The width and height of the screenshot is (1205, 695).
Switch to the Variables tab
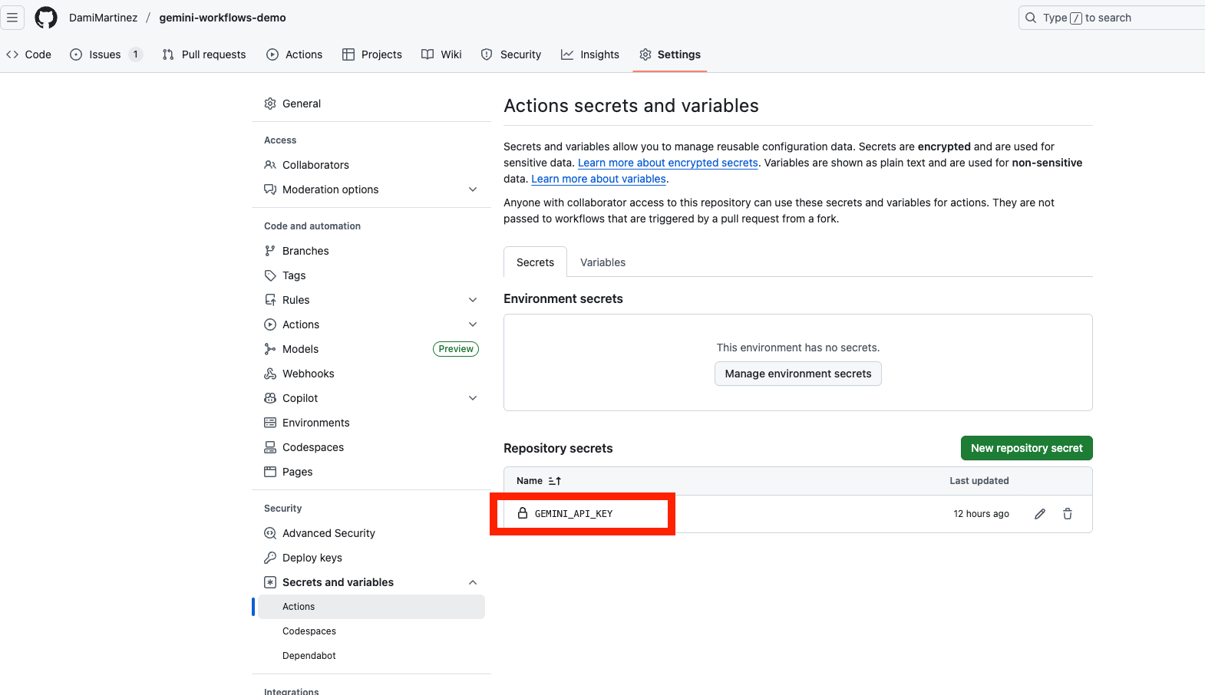(602, 262)
